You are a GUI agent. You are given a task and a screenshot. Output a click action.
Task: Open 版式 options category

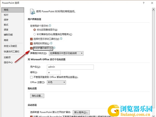point(13,25)
